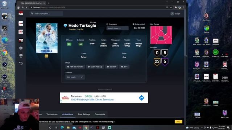Open Microsoft Edge desktop shortcut

5,41
